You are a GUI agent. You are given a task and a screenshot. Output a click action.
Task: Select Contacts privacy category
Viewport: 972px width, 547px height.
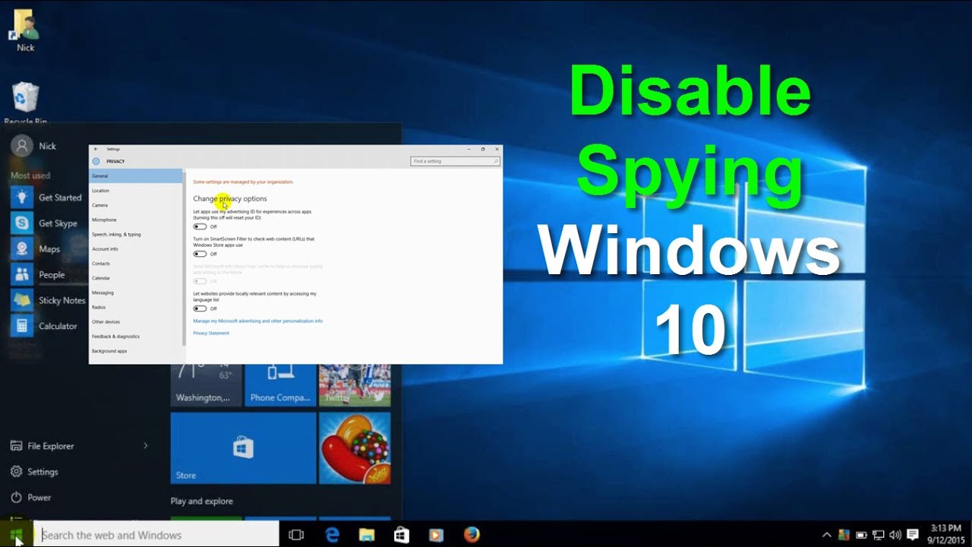coord(135,264)
